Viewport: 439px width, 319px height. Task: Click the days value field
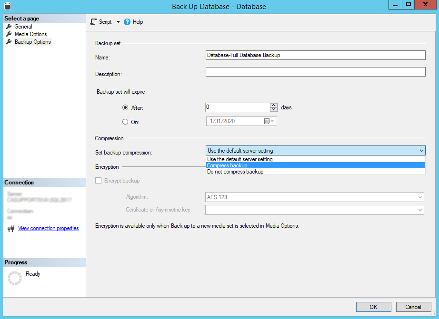click(x=238, y=107)
